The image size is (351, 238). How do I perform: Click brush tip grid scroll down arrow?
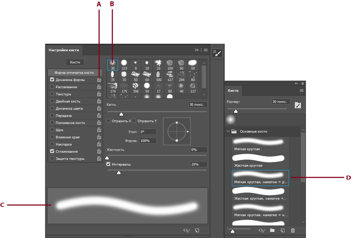coord(204,95)
